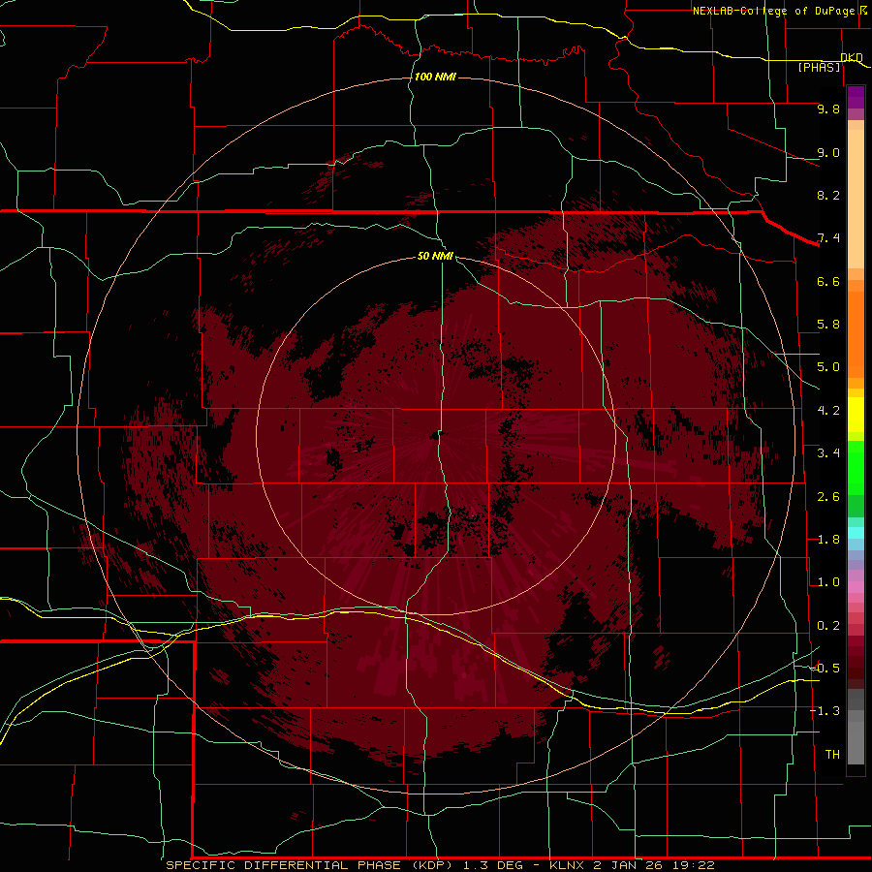Screen dimensions: 872x872
Task: Click the 3.4 legend value
Action: (828, 453)
